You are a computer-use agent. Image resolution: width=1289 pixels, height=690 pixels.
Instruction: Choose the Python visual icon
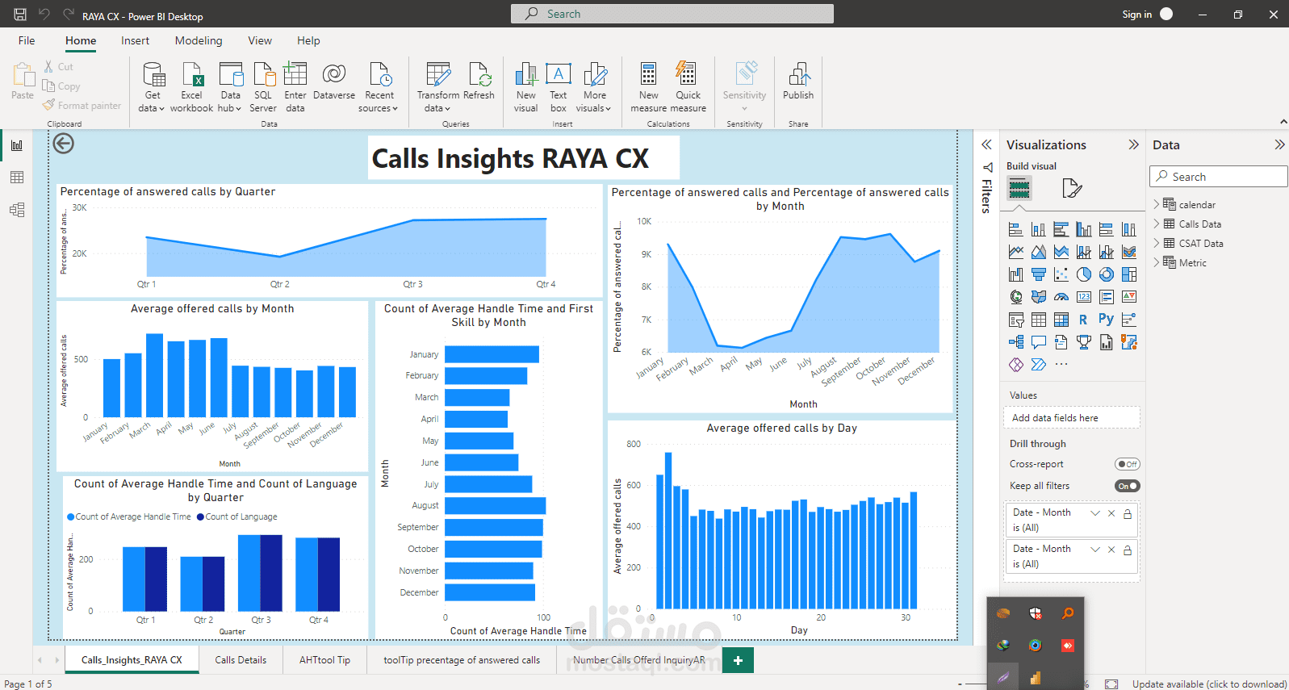click(x=1106, y=320)
